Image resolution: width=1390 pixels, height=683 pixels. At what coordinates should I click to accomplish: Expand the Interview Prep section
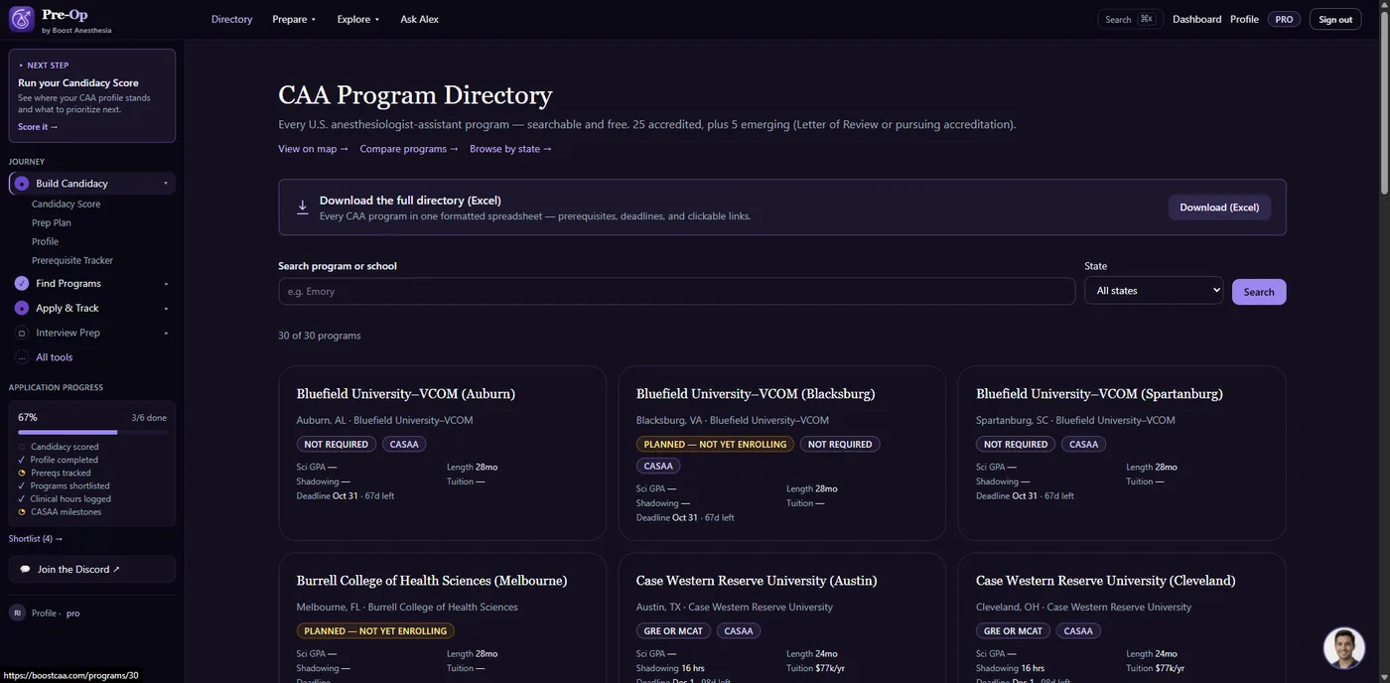166,334
